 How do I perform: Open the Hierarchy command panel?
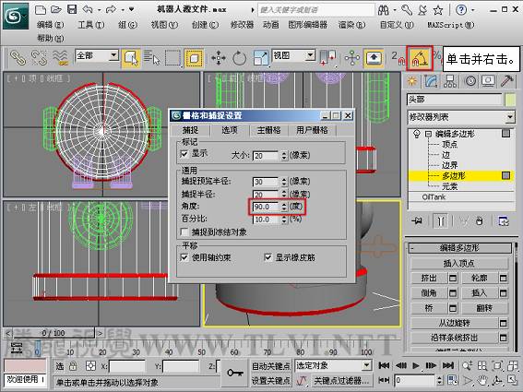pyautogui.click(x=450, y=81)
